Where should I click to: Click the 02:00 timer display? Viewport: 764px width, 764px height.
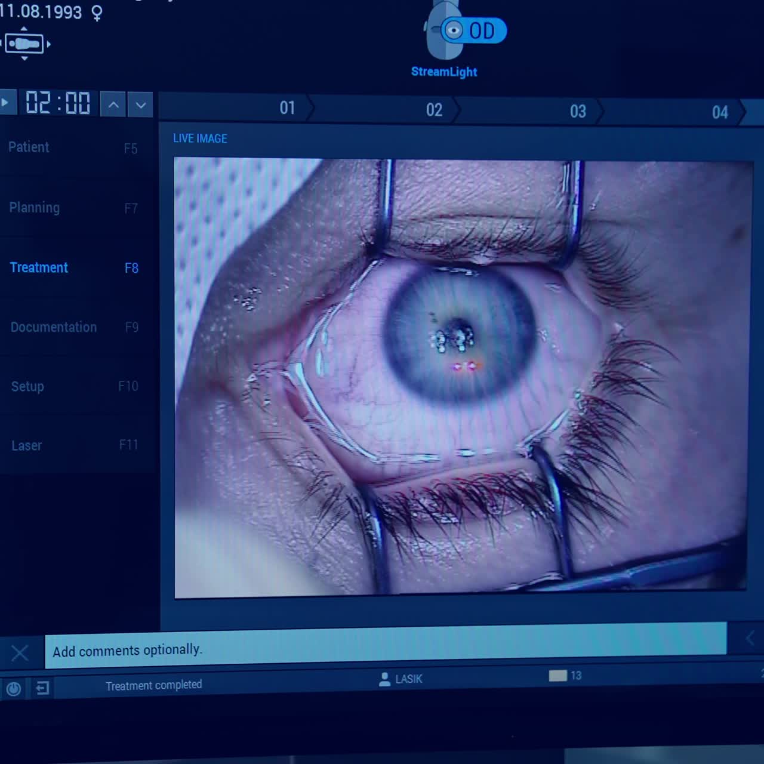58,103
